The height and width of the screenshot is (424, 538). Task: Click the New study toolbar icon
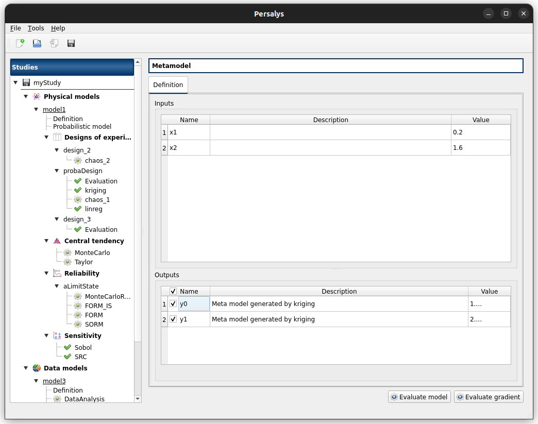point(20,43)
